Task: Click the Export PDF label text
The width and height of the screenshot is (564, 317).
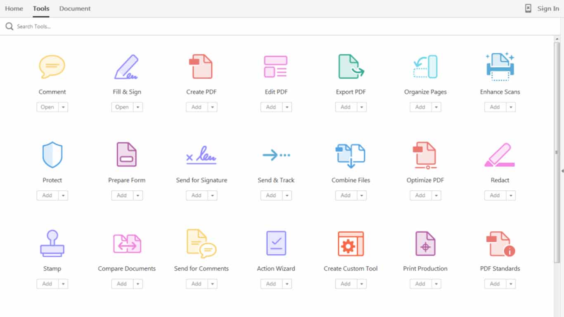Action: [x=351, y=92]
